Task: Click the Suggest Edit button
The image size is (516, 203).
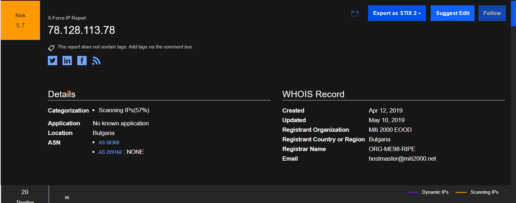Action: click(453, 13)
